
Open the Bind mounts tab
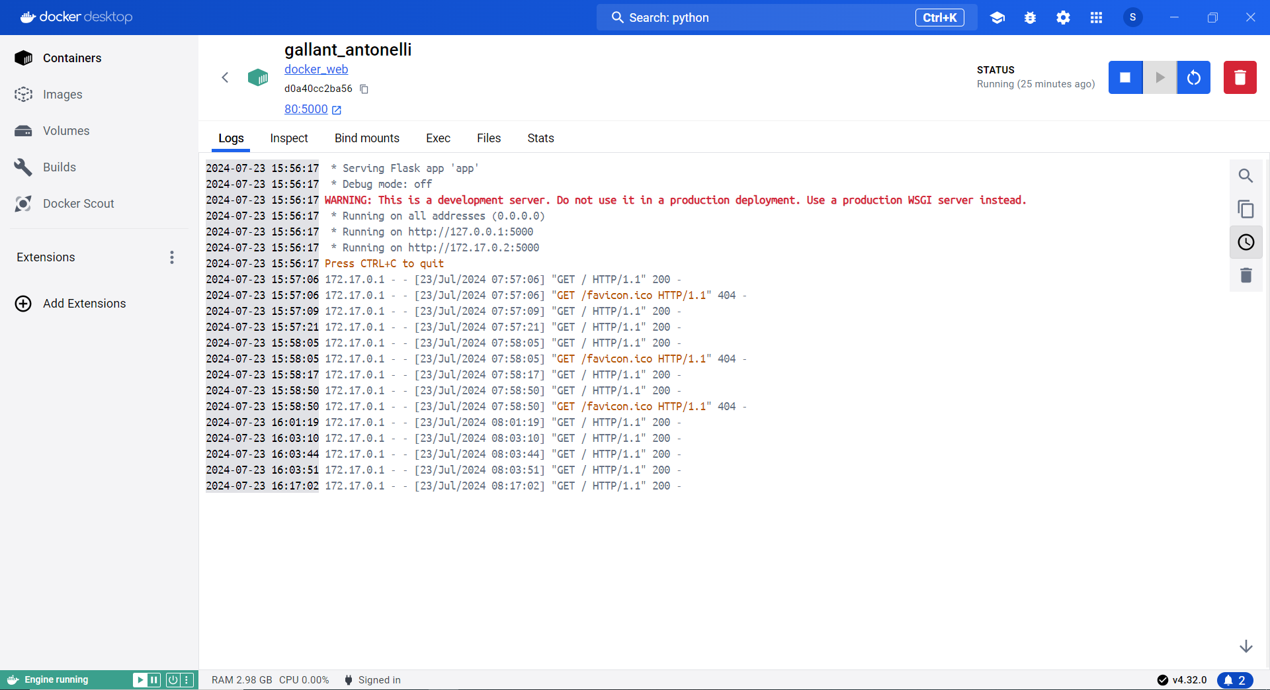tap(367, 138)
